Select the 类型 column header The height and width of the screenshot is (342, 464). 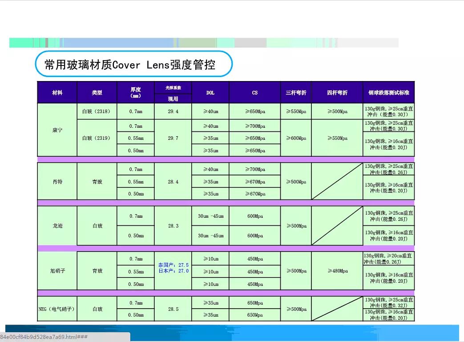pyautogui.click(x=97, y=93)
